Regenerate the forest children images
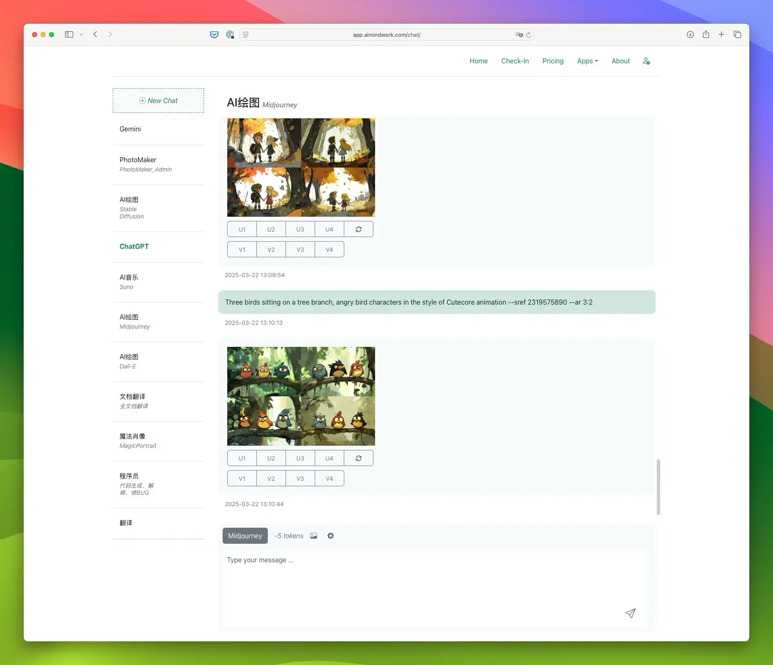773x665 pixels. (359, 229)
